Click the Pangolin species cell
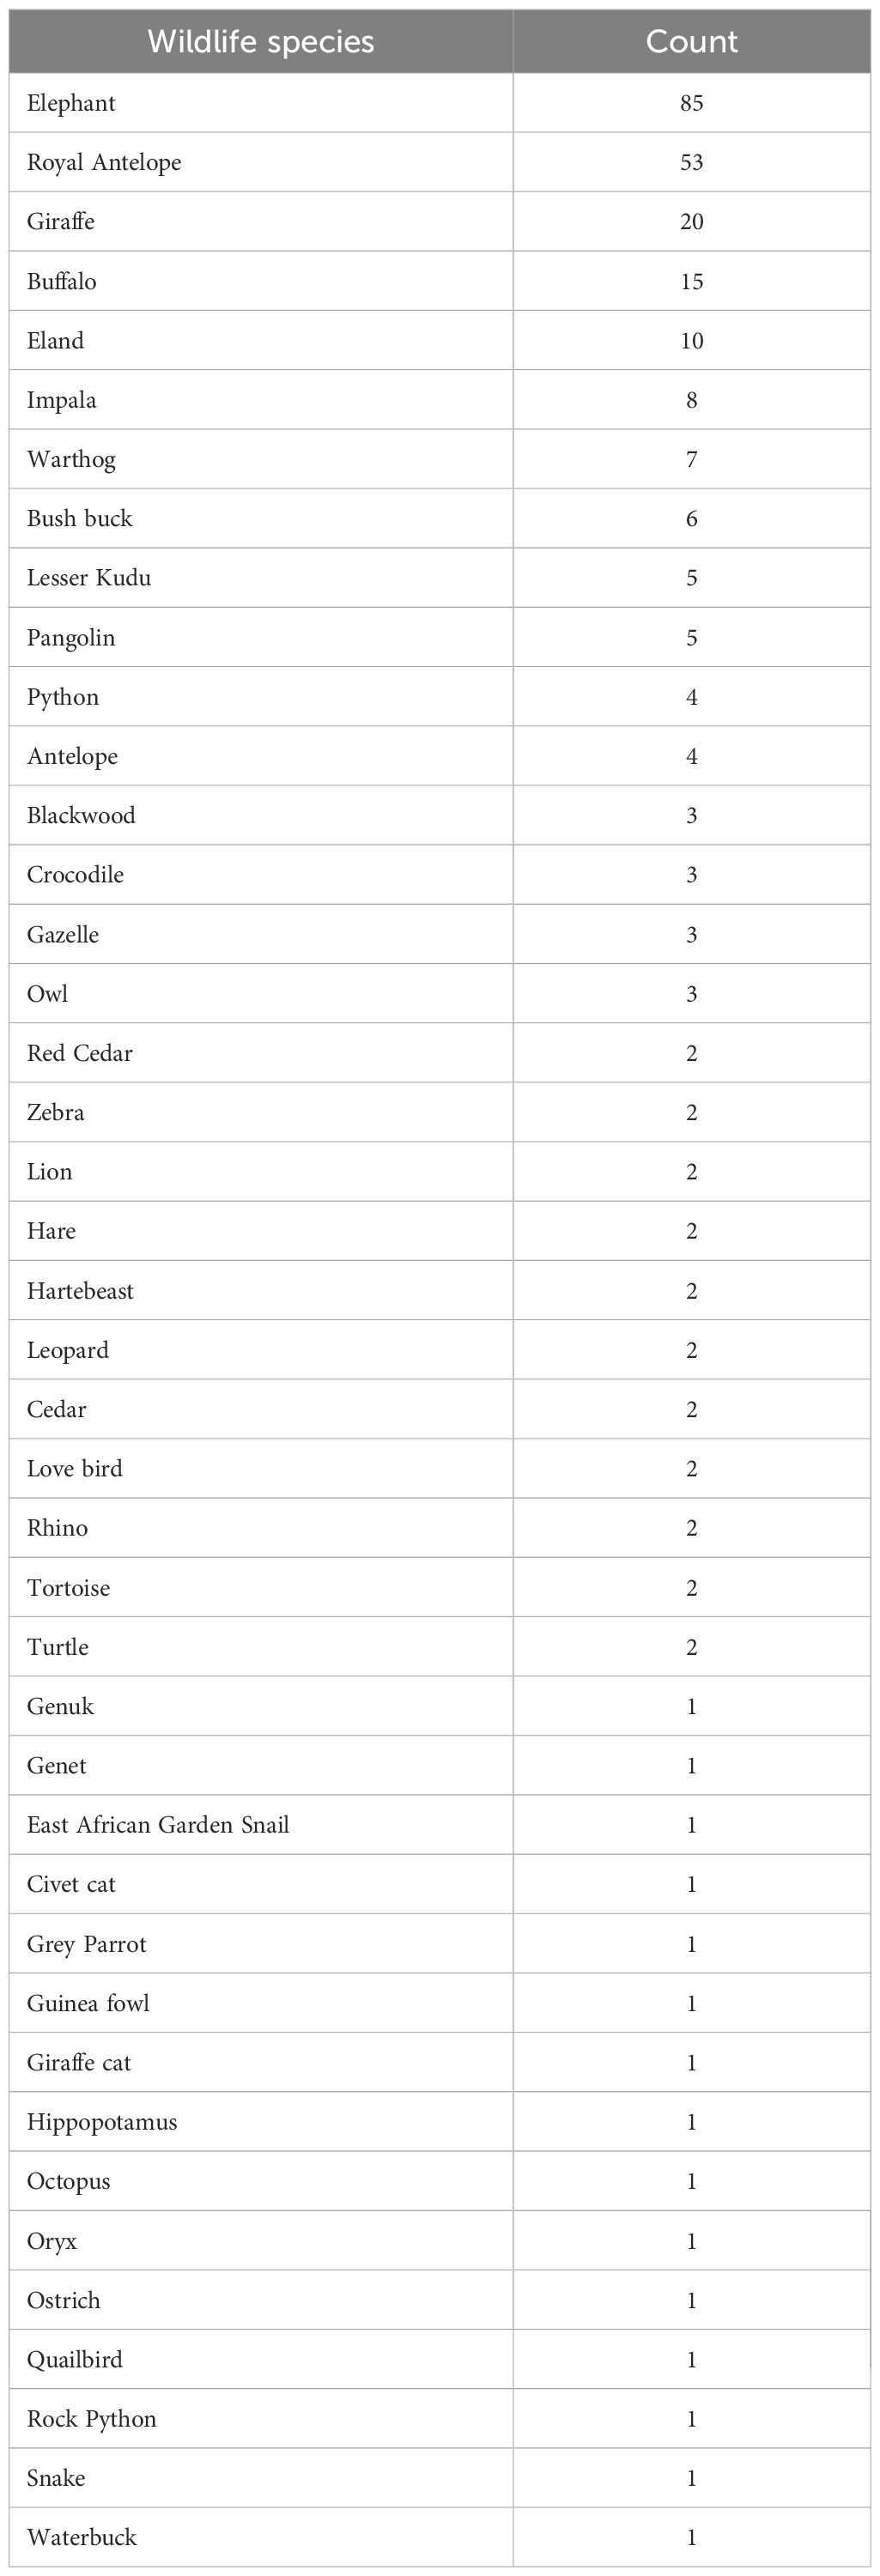 71,637
